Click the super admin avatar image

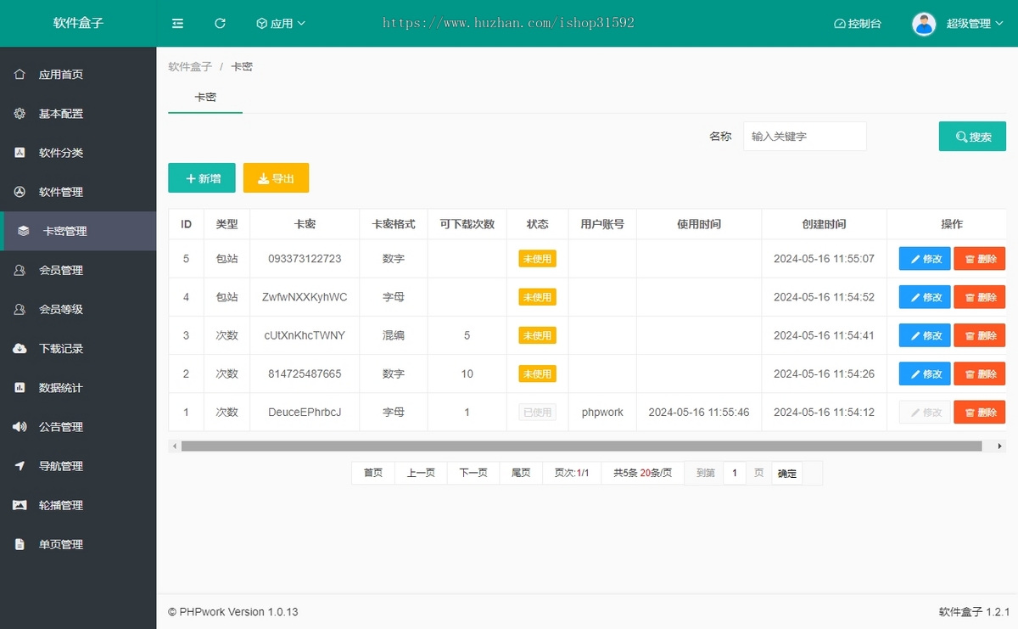tap(924, 24)
